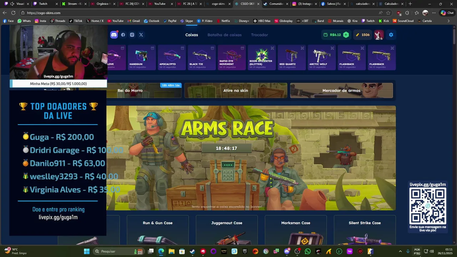The height and width of the screenshot is (257, 457).
Task: Open the X (Twitter) icon on the site header
Action: tap(141, 35)
